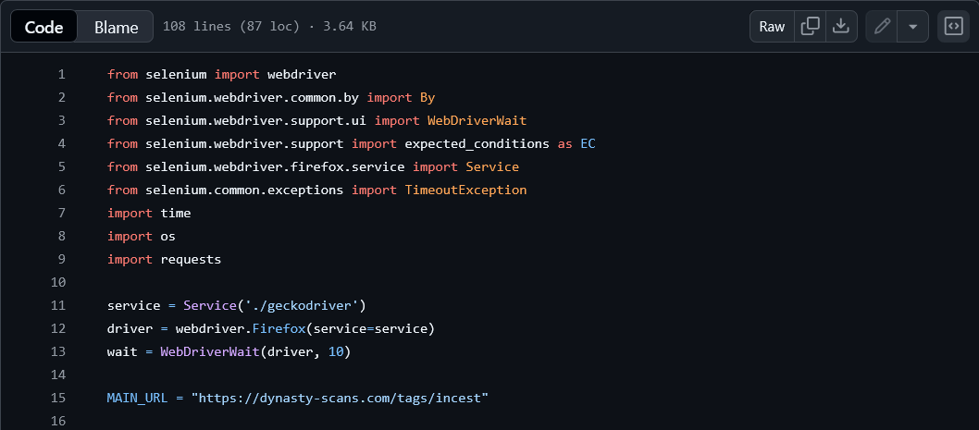Click the MAIN_URL variable name
The width and height of the screenshot is (979, 430).
tap(137, 398)
